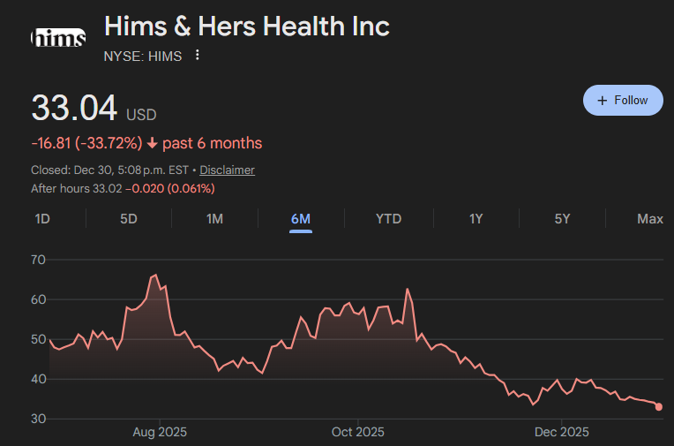This screenshot has height=446, width=674.
Task: Click the Dec 2025 axis label
Action: (561, 432)
